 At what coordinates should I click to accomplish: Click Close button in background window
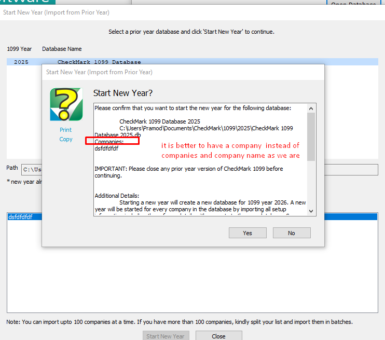218,336
